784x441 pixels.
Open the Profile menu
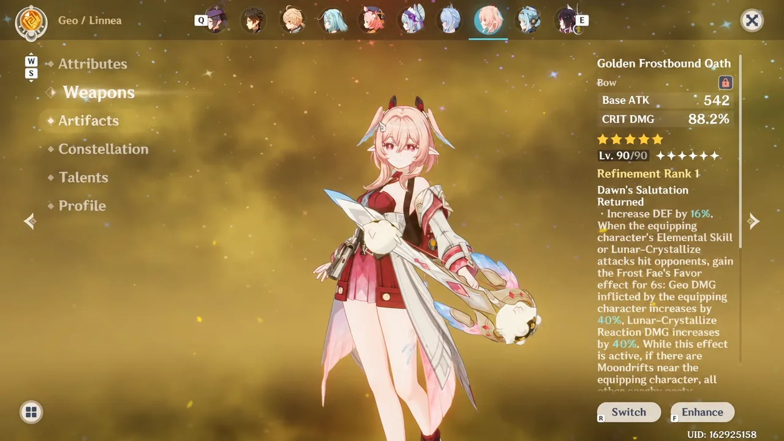(x=82, y=206)
